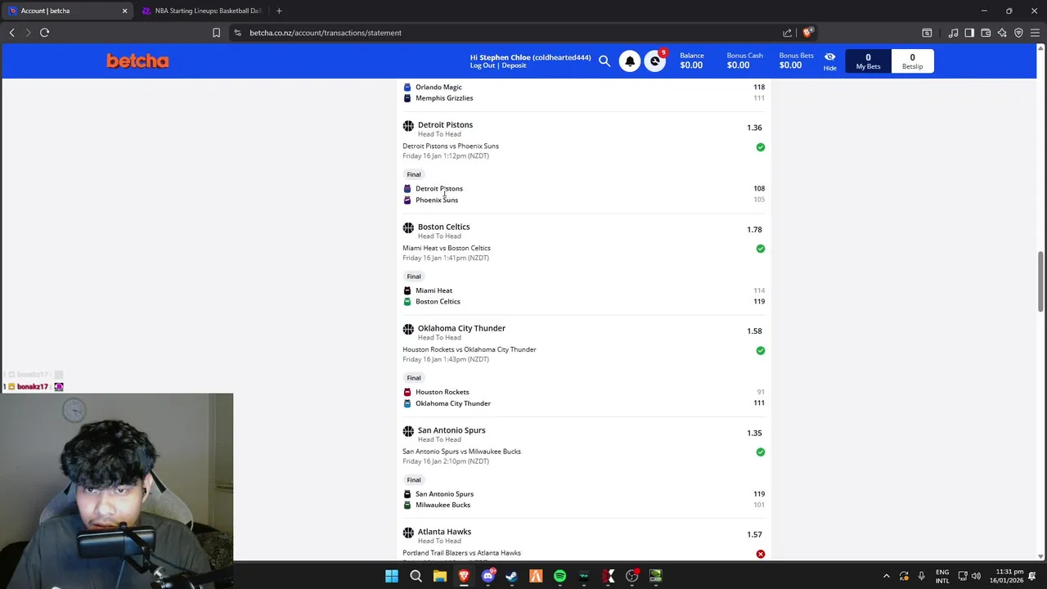Click the 1.78 odds for Boston Celtics

[x=754, y=230]
